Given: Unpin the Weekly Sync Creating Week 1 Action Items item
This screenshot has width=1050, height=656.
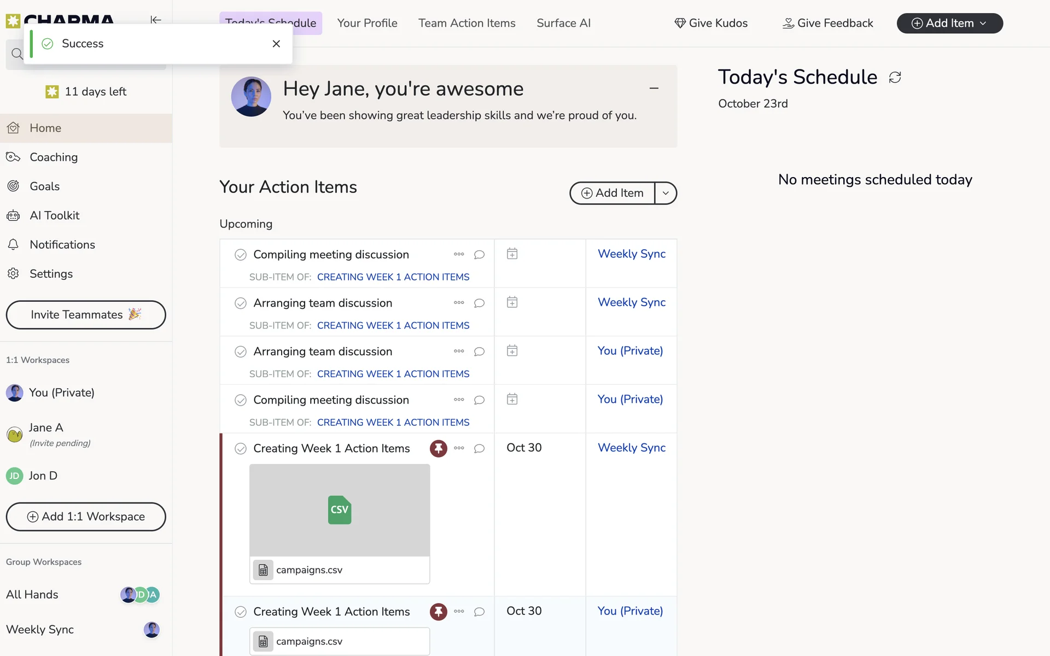Looking at the screenshot, I should (438, 448).
